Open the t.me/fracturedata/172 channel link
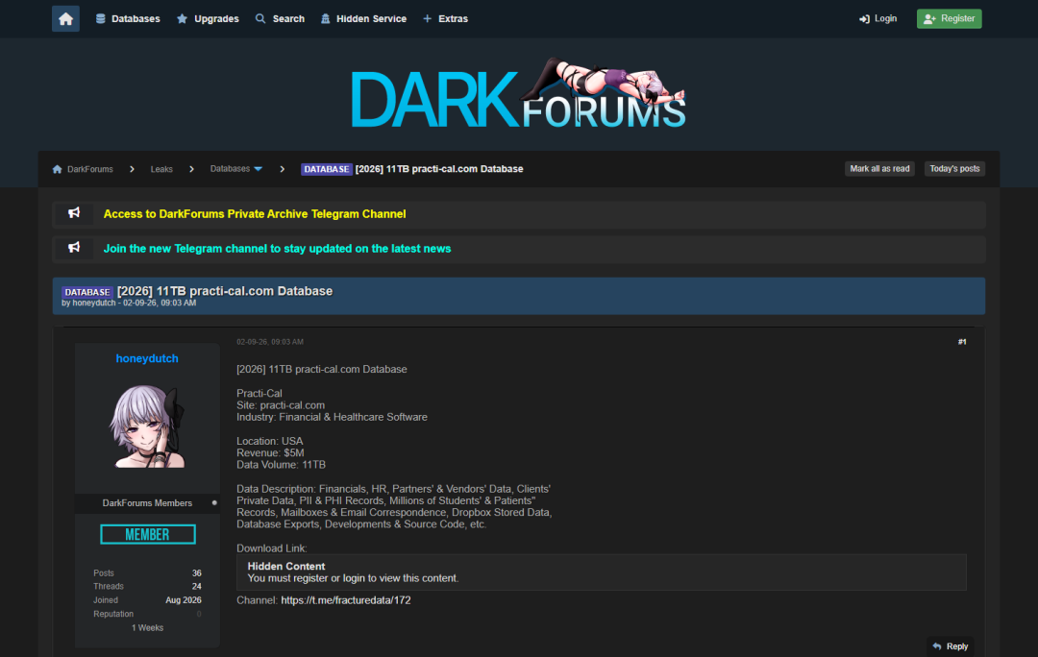The image size is (1038, 657). pos(346,600)
